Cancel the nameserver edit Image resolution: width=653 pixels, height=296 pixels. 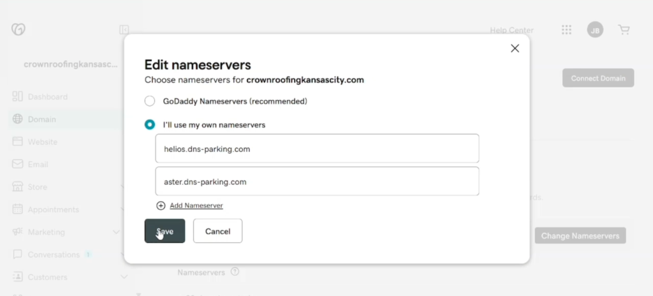(x=218, y=231)
